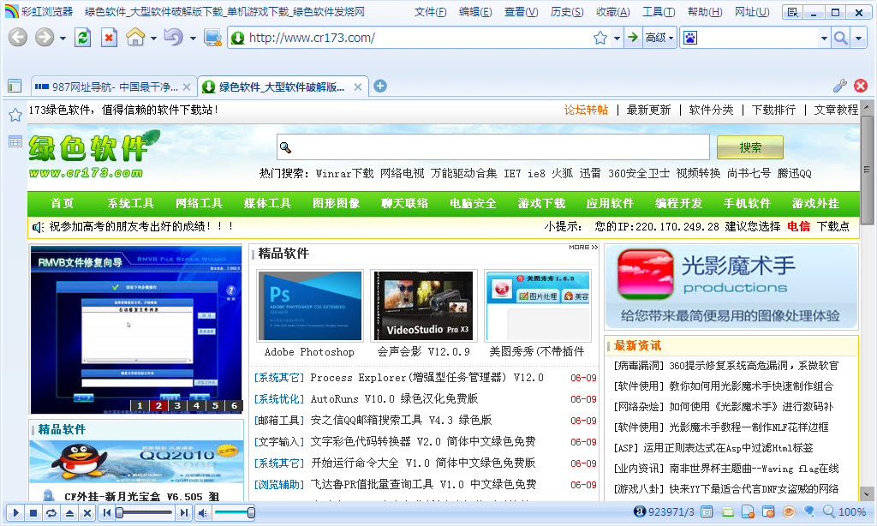Image resolution: width=877 pixels, height=526 pixels.
Task: Bookmark the page with the address bar star
Action: (600, 38)
